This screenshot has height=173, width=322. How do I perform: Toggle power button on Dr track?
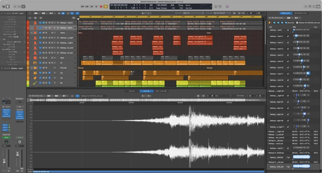coord(40,63)
